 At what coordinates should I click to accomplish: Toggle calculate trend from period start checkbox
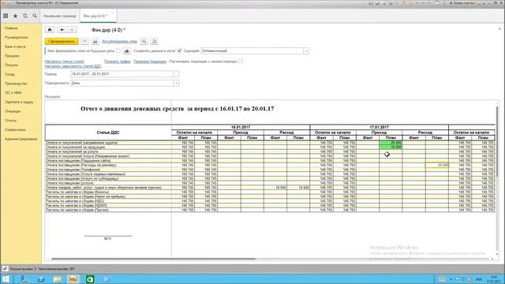240,62
